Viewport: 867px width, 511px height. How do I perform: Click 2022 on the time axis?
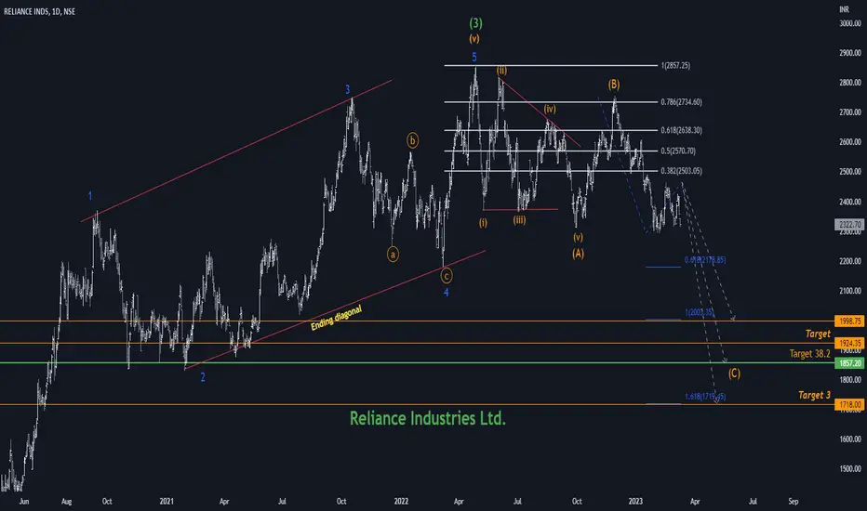point(401,502)
